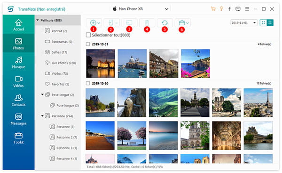This screenshot has height=173, width=282.
Task: Open the export to device dropdown arrow
Action: 117,23
